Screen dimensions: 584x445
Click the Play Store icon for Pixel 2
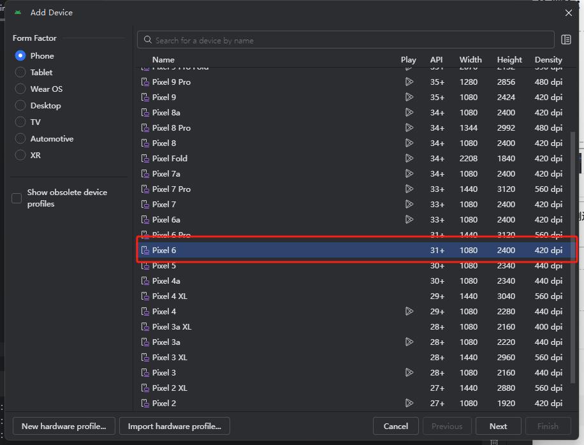pos(409,404)
